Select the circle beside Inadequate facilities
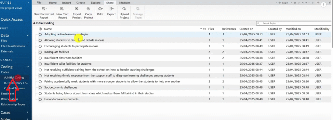 point(40,52)
